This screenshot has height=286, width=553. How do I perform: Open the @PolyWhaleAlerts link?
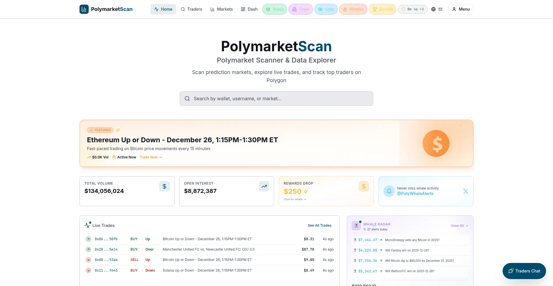coord(415,193)
